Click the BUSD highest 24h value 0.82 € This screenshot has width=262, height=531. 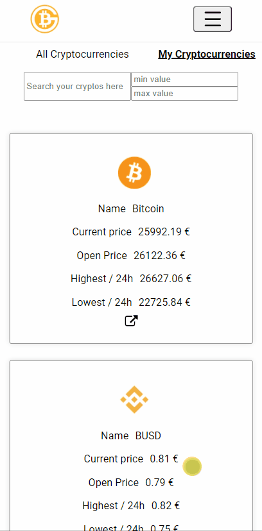coord(166,505)
